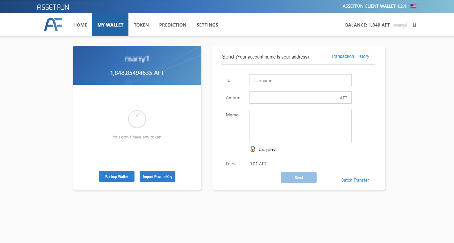Click the ASSETFUN header logo
The image size is (454, 243).
click(53, 7)
